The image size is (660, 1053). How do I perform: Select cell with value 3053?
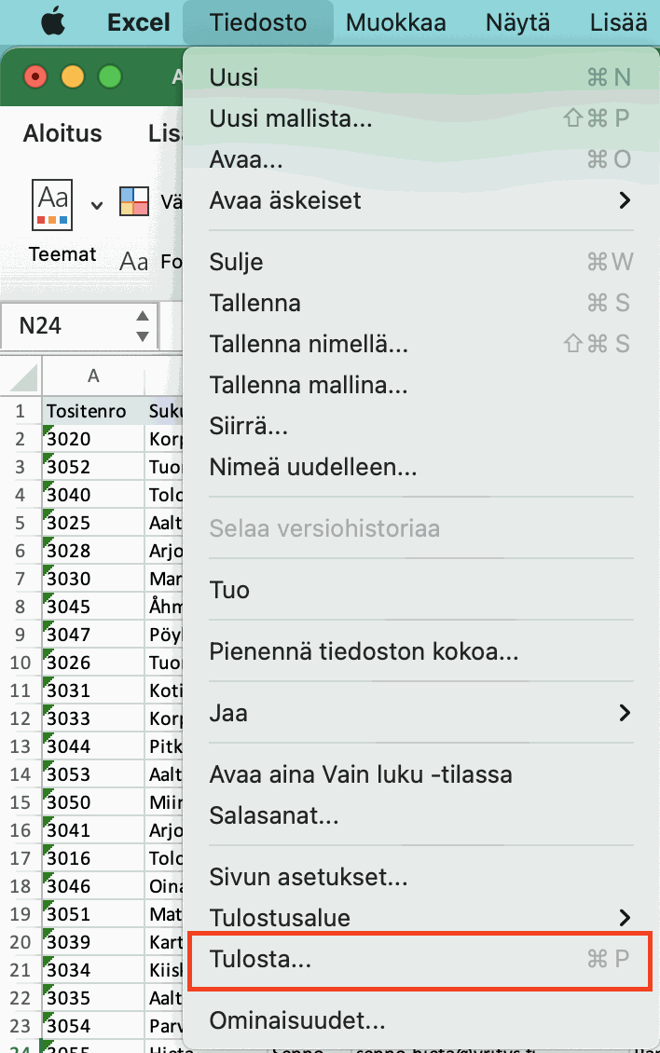coord(93,774)
